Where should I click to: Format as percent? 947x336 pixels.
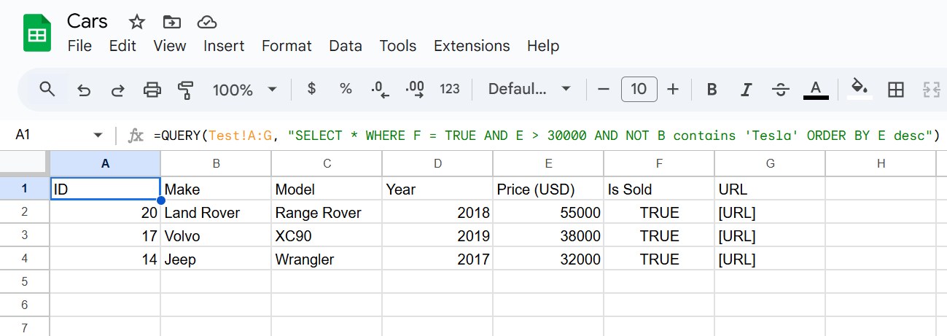coord(346,89)
